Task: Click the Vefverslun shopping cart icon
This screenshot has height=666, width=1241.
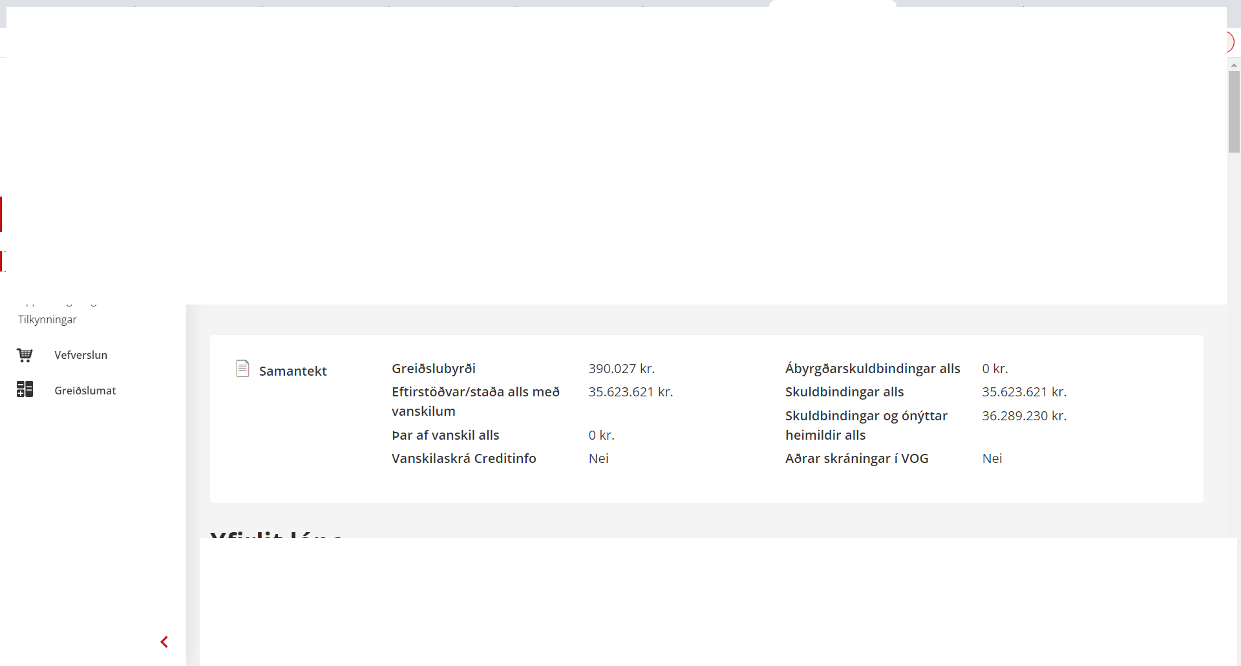Action: 25,355
